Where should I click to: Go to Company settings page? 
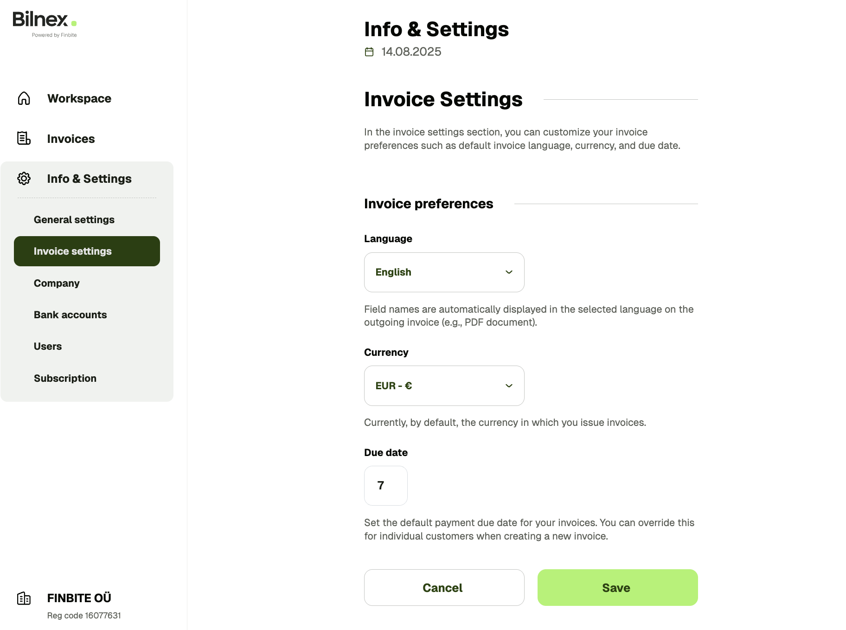coord(57,283)
